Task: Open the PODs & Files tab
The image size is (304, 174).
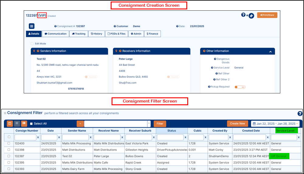Action: pos(116,34)
